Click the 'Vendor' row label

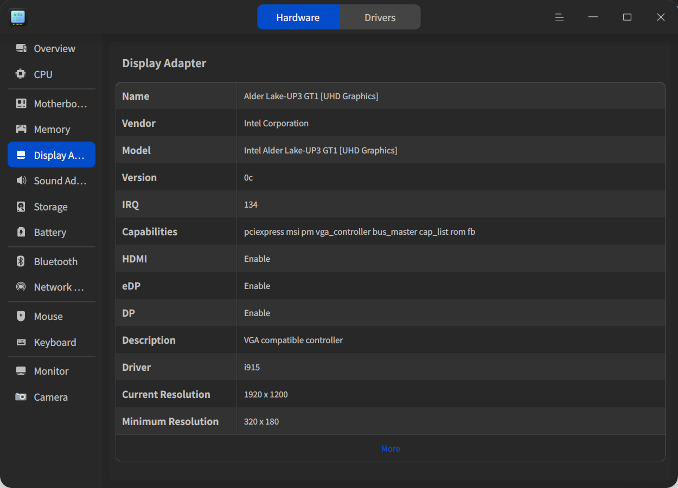[139, 123]
